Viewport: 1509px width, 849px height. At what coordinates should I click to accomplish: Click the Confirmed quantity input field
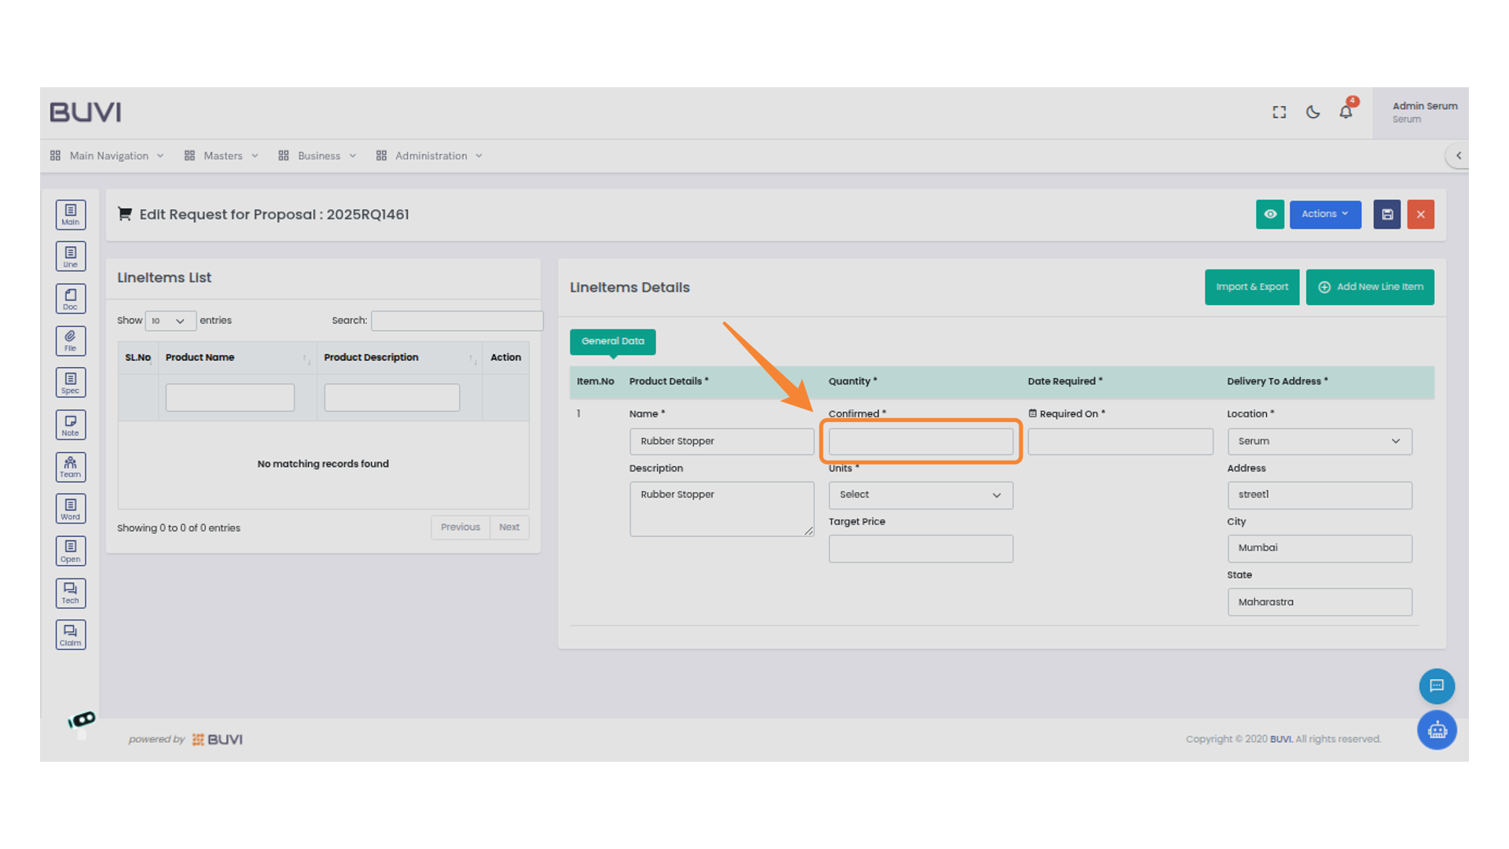[920, 442]
